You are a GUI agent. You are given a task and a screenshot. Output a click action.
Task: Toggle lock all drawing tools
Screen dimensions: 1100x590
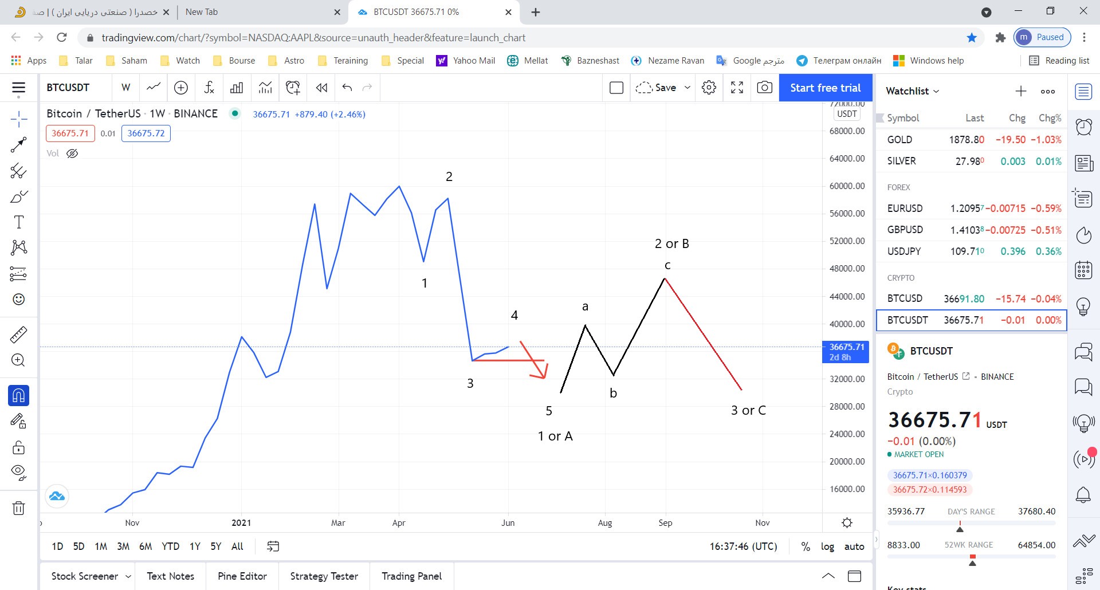tap(19, 447)
